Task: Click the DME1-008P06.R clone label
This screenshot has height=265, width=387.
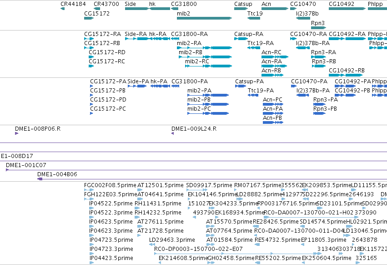Action: click(x=38, y=129)
